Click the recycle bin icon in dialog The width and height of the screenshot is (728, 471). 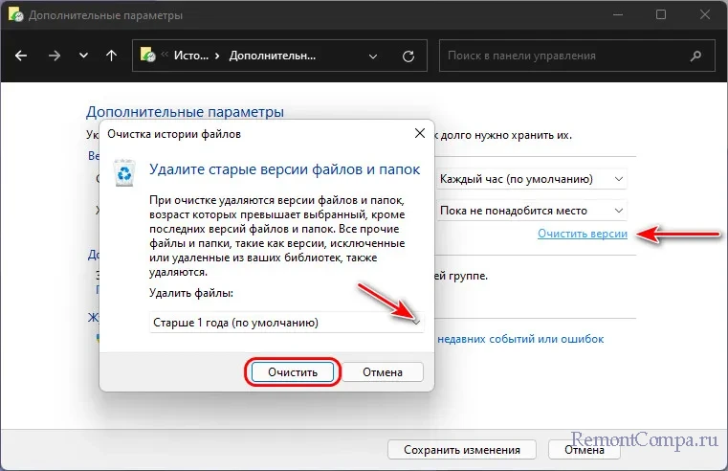tap(125, 174)
